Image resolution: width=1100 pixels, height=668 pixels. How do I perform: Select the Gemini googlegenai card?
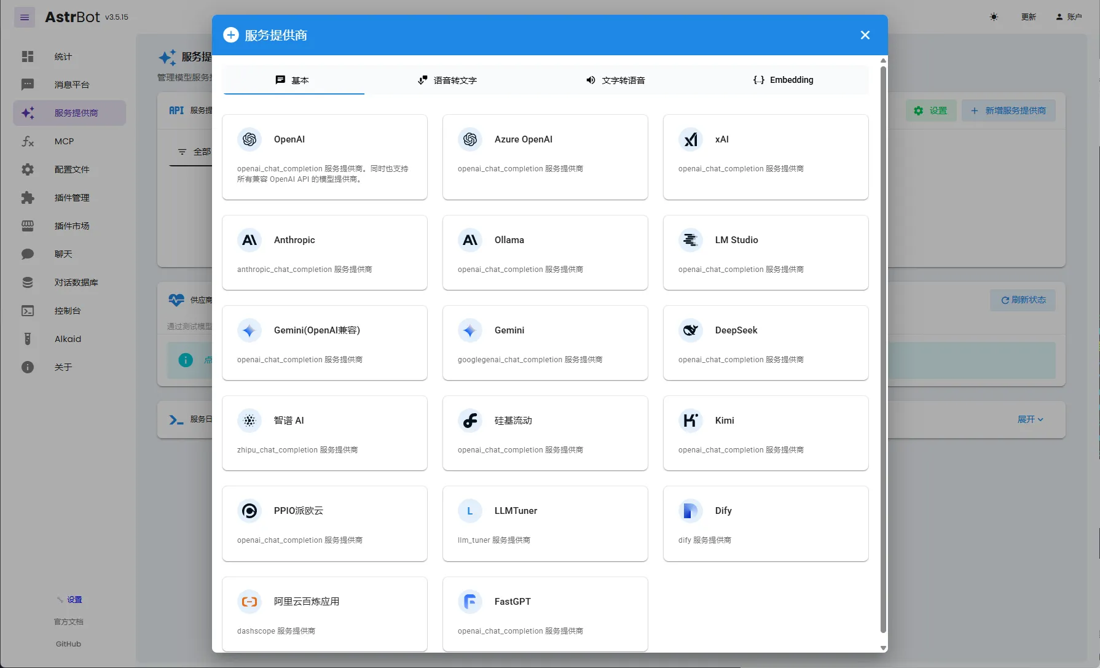[545, 343]
